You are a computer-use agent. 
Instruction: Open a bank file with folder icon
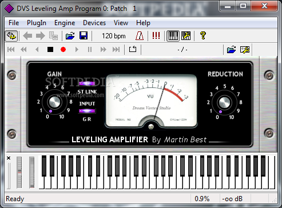pyautogui.click(x=70, y=35)
